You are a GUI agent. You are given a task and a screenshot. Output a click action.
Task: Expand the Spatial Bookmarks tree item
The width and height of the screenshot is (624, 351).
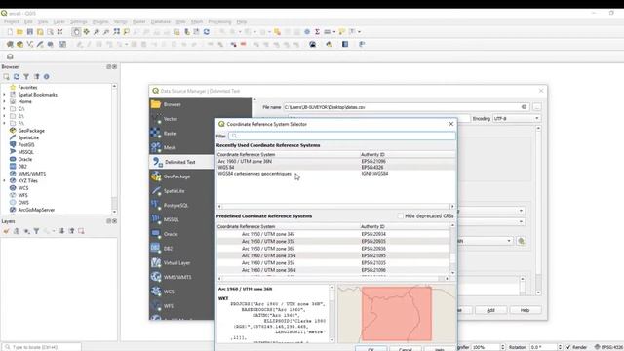click(4, 95)
